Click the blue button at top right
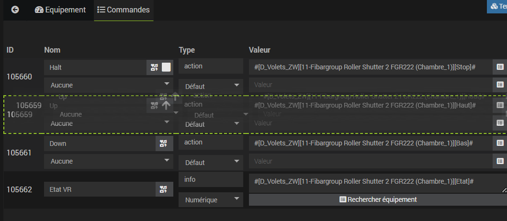The image size is (507, 221). 497,7
